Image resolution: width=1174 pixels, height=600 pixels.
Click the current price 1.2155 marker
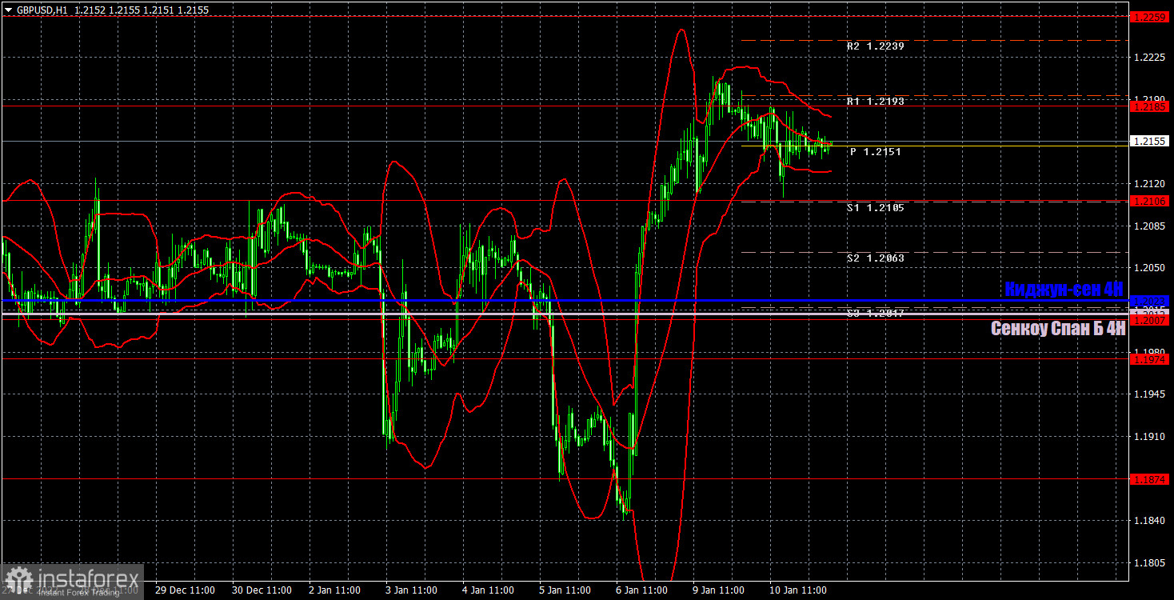(x=1151, y=141)
